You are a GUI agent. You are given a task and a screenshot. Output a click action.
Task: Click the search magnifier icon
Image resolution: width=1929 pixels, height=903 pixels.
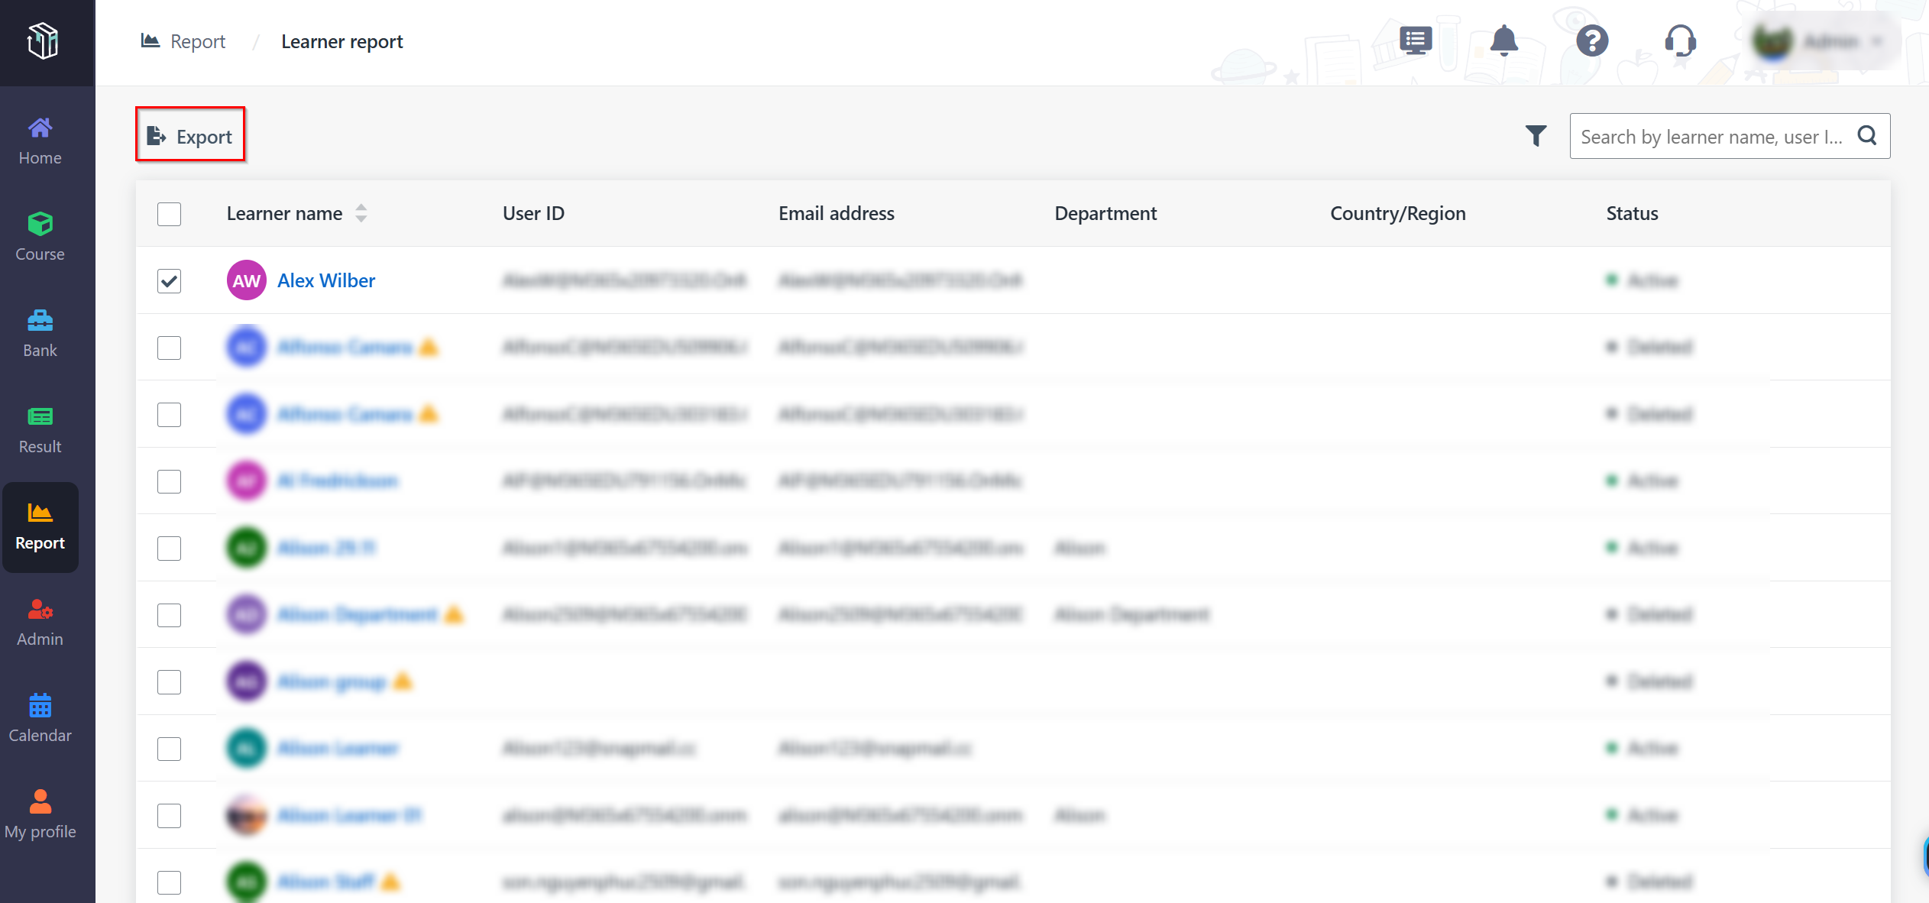point(1867,136)
